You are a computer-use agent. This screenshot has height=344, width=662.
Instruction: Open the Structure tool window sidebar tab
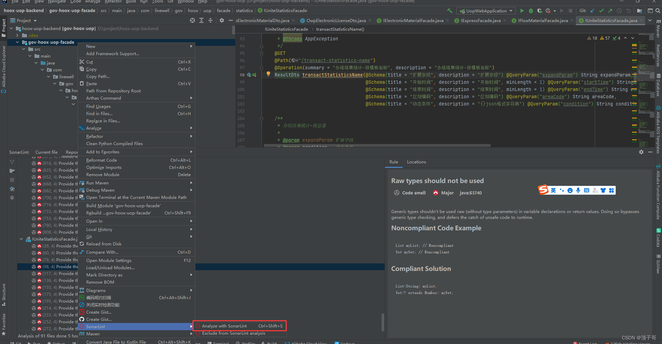click(x=4, y=295)
